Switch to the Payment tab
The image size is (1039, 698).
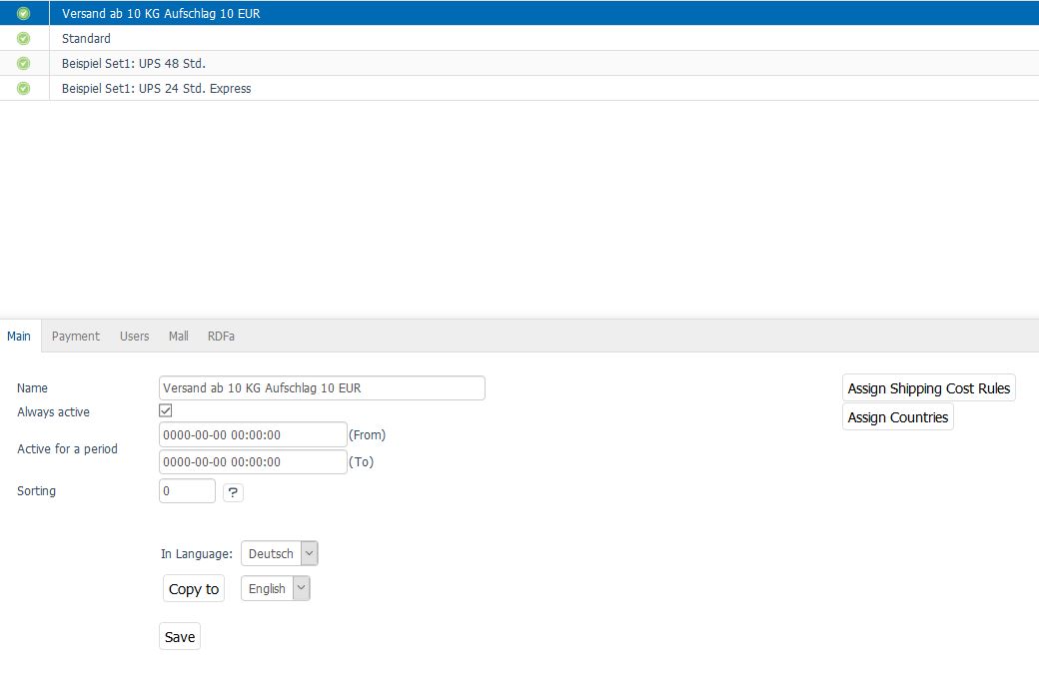click(76, 337)
